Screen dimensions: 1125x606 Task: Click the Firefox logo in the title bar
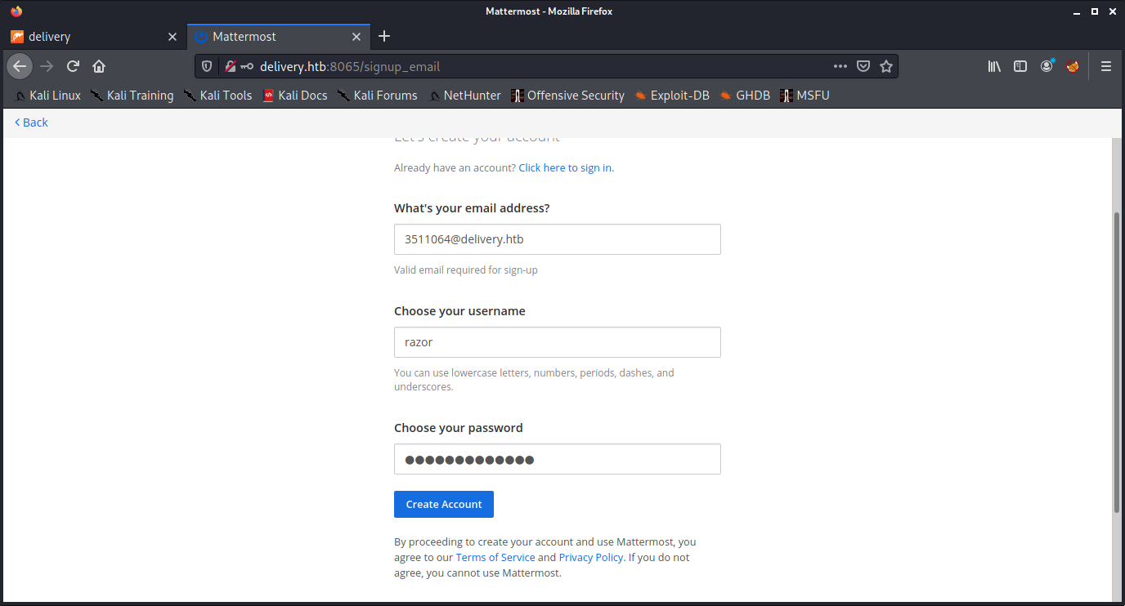(x=16, y=11)
